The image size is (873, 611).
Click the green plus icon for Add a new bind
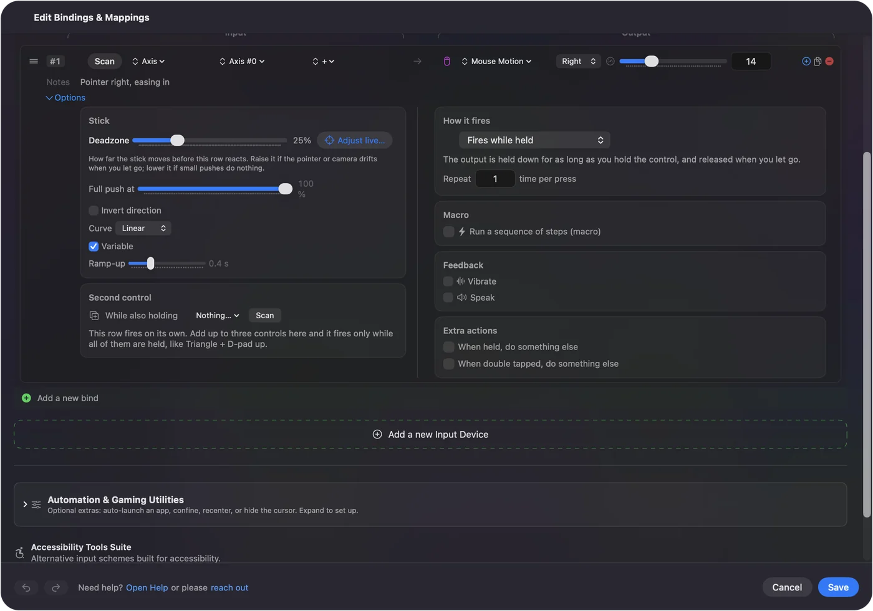pyautogui.click(x=26, y=398)
